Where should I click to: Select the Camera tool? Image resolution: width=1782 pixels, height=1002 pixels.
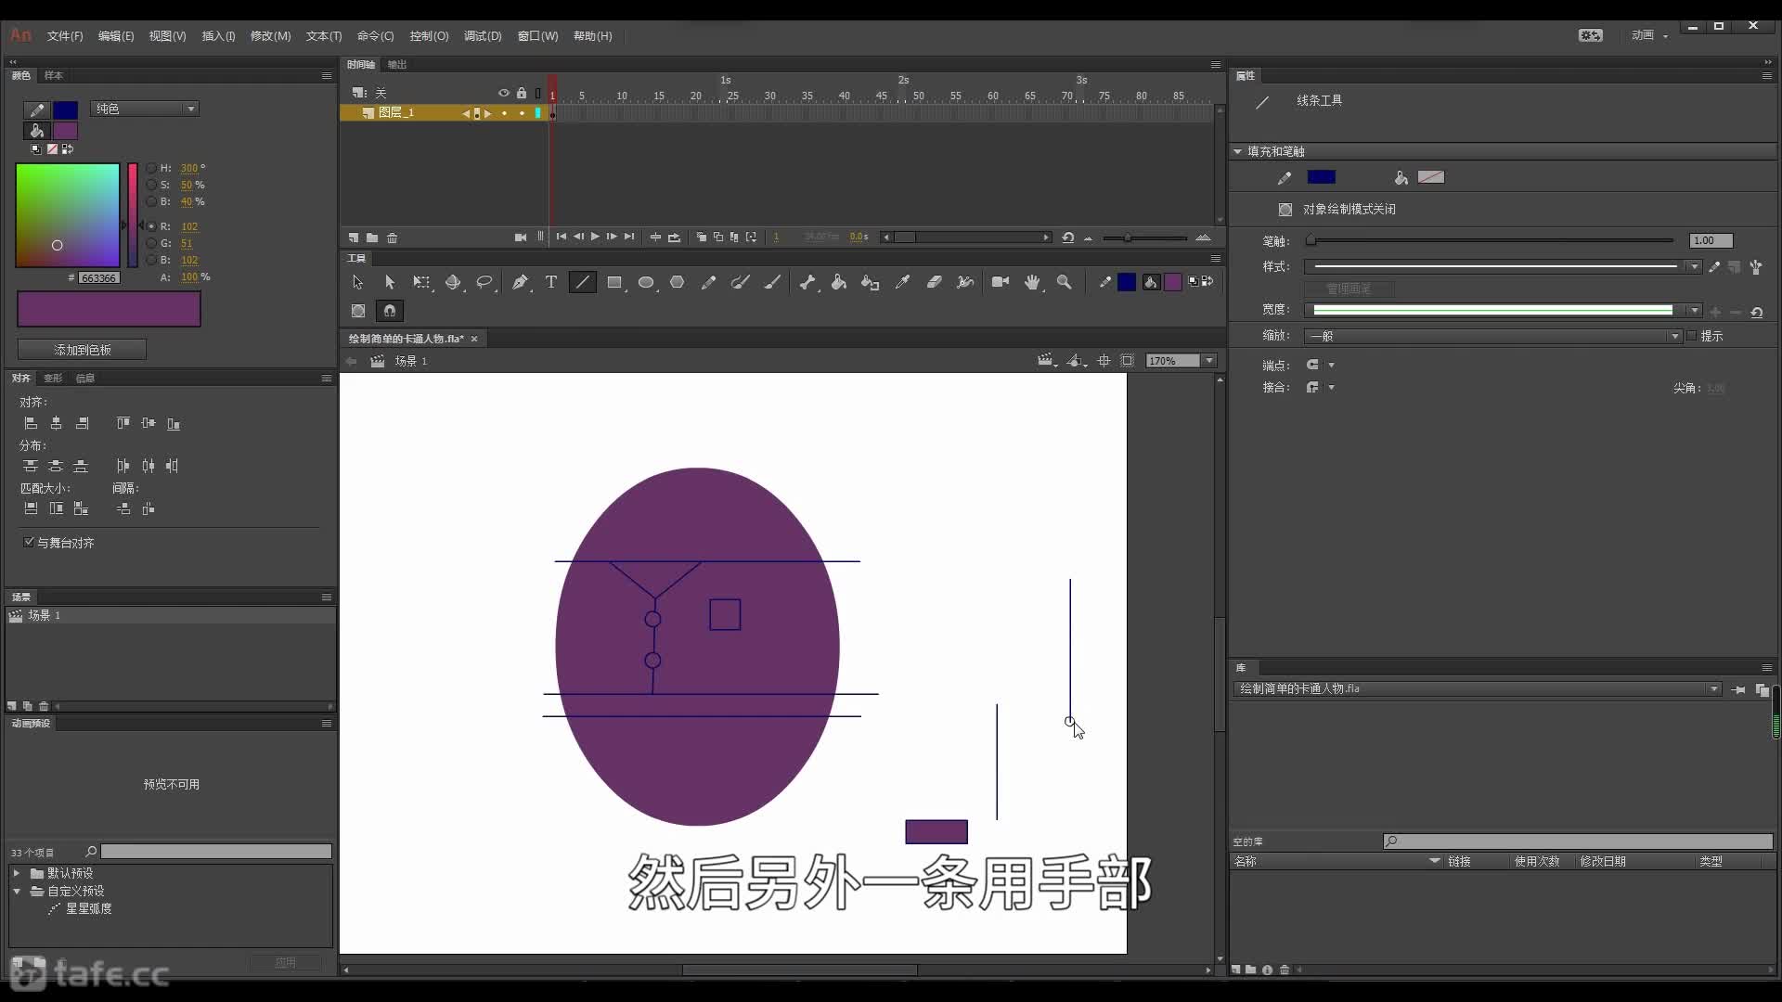(x=1001, y=282)
